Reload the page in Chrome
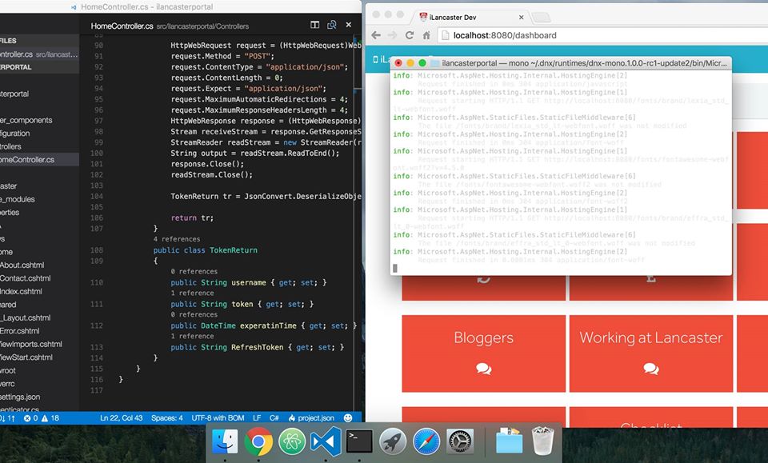768x463 pixels. point(410,35)
